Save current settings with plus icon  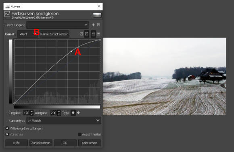[93, 25]
